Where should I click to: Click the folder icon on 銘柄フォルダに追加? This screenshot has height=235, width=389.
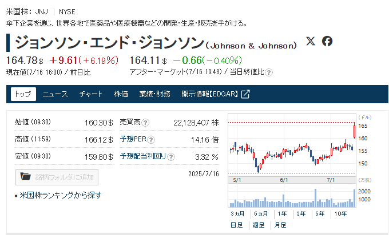pos(26,177)
